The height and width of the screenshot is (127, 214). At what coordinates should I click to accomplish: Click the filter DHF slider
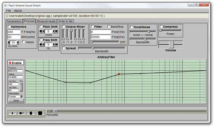pyautogui.click(x=105, y=42)
